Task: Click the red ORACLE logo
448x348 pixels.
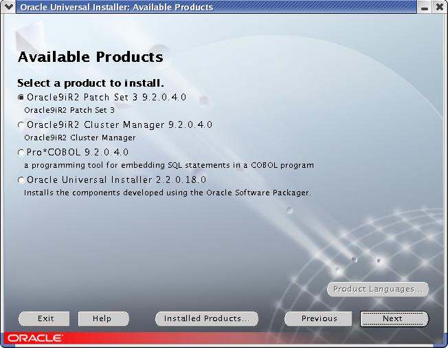Action: 35,338
